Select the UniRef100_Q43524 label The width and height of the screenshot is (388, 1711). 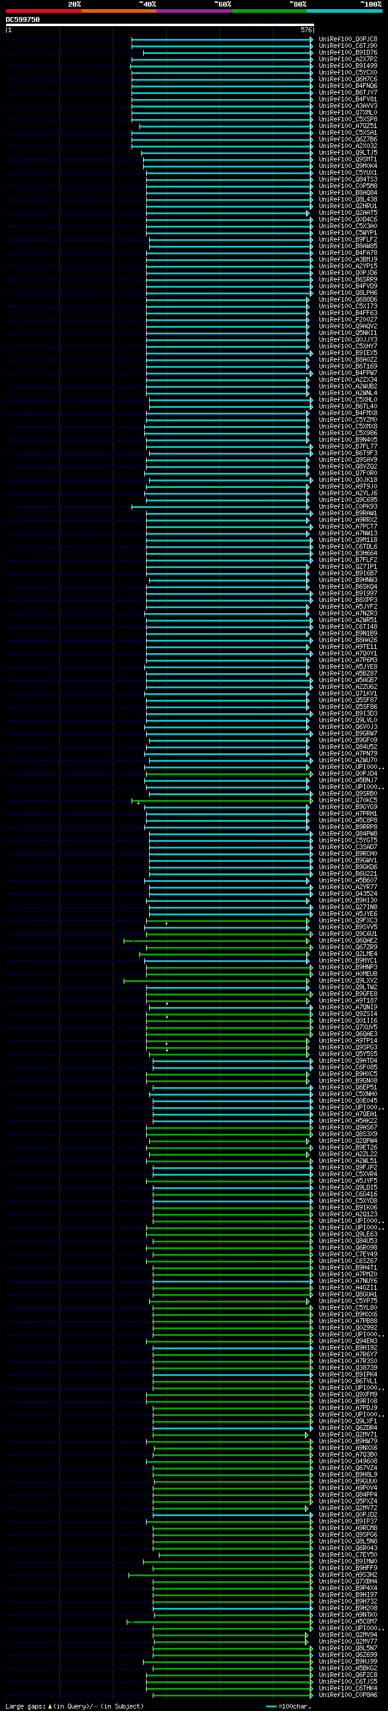(x=348, y=893)
